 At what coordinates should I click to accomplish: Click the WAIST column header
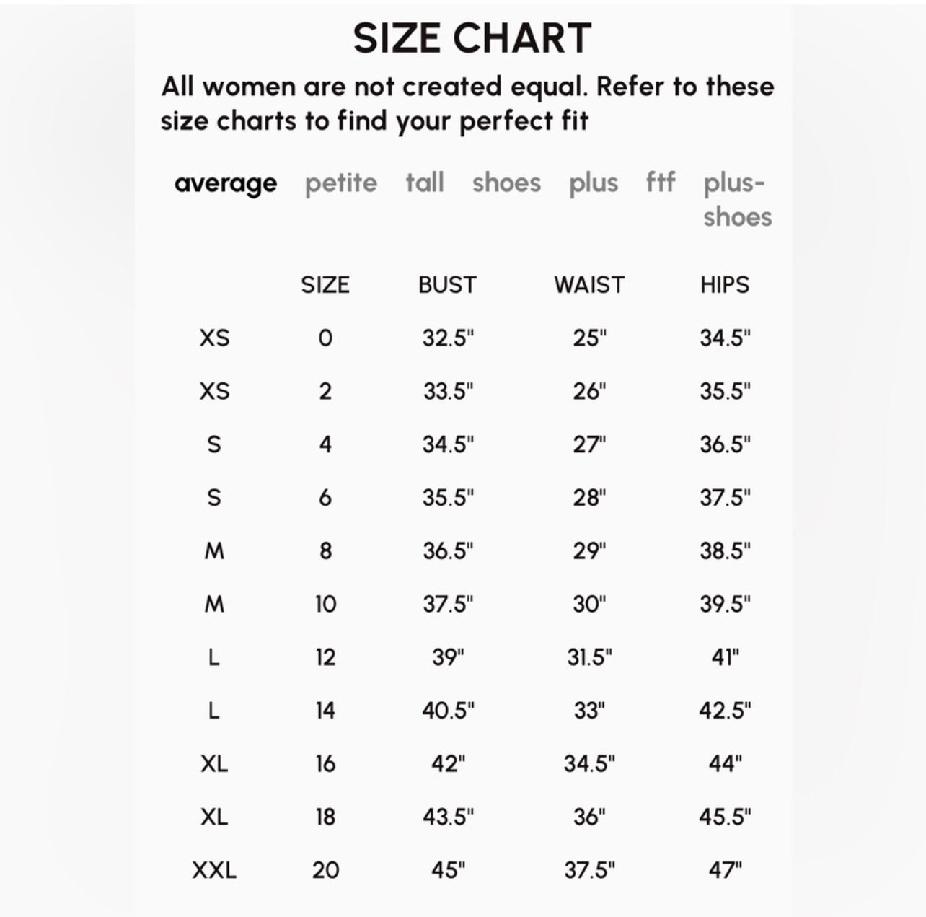click(x=588, y=285)
